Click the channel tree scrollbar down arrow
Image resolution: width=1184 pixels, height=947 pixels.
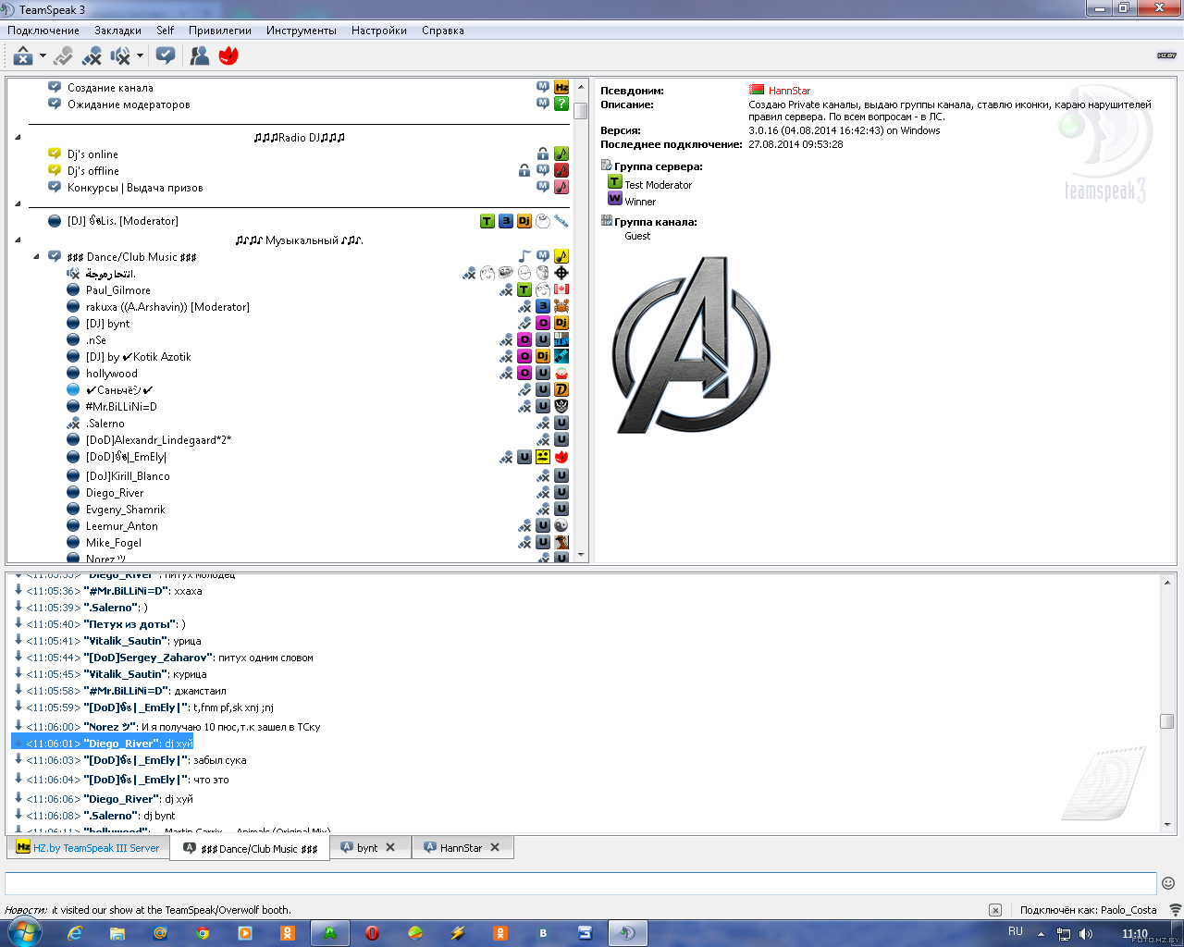[581, 555]
